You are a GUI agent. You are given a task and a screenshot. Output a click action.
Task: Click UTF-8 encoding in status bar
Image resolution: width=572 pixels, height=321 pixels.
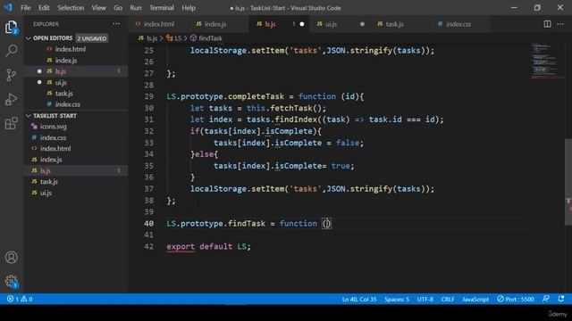425,300
